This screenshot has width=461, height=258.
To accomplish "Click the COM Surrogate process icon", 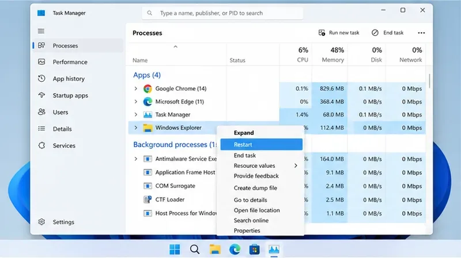I will [x=148, y=186].
